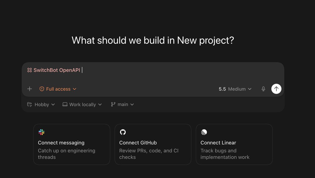Click the SwitchBot OpenAPI mention text

[x=57, y=70]
